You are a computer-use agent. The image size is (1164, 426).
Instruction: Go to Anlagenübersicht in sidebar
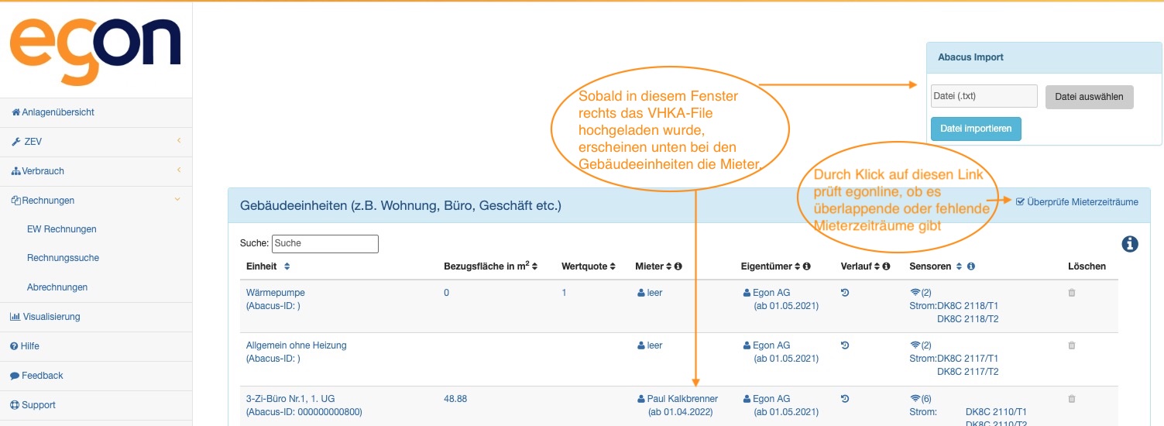pos(58,112)
